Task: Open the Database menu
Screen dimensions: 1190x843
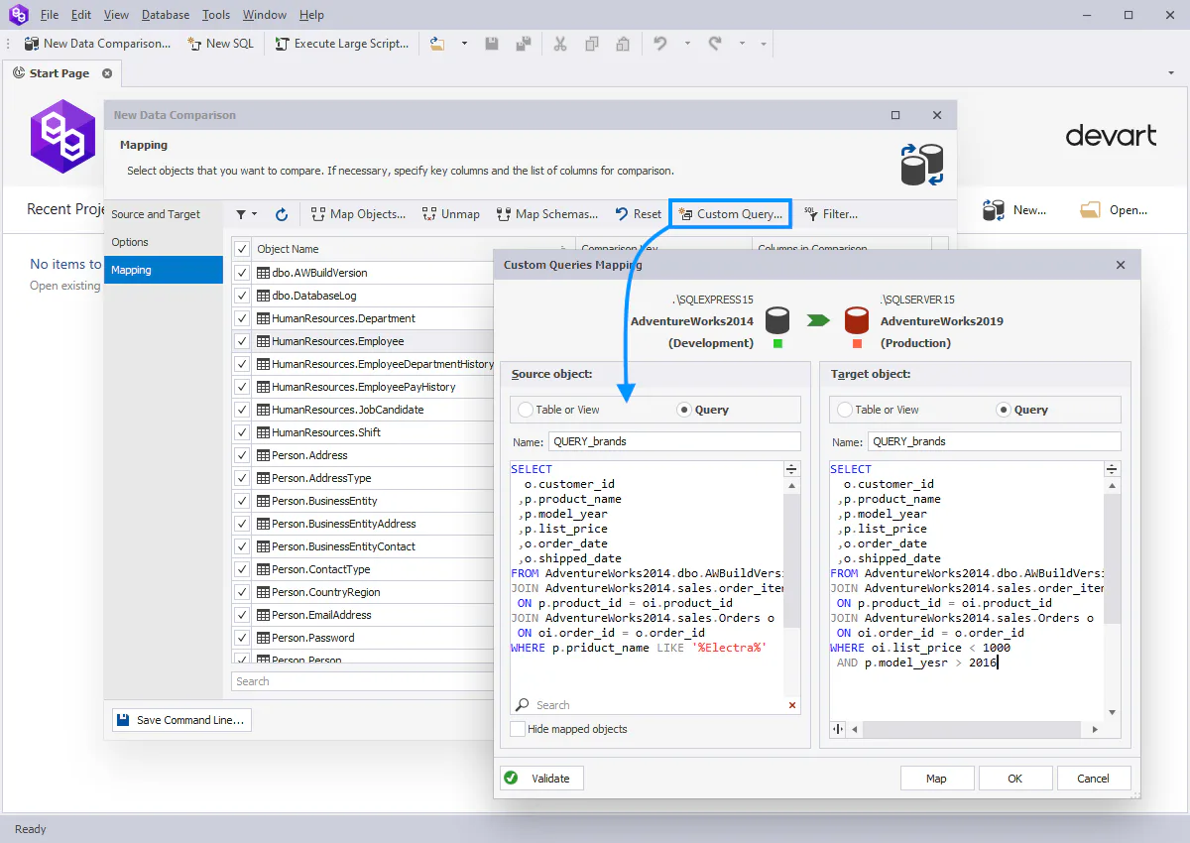Action: pyautogui.click(x=166, y=15)
